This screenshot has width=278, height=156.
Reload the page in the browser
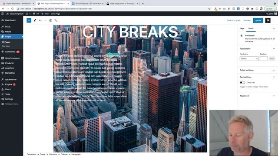click(x=13, y=9)
